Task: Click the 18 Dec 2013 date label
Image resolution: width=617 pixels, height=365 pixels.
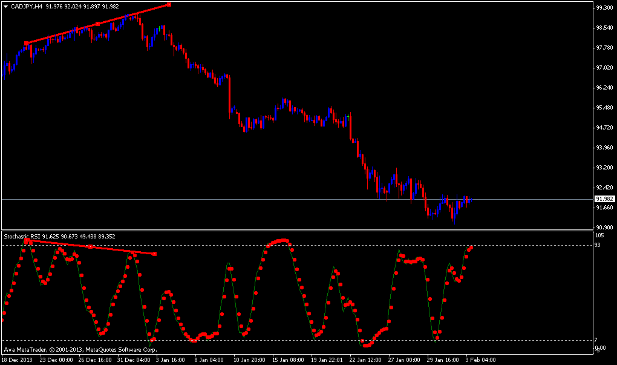Action: point(17,360)
